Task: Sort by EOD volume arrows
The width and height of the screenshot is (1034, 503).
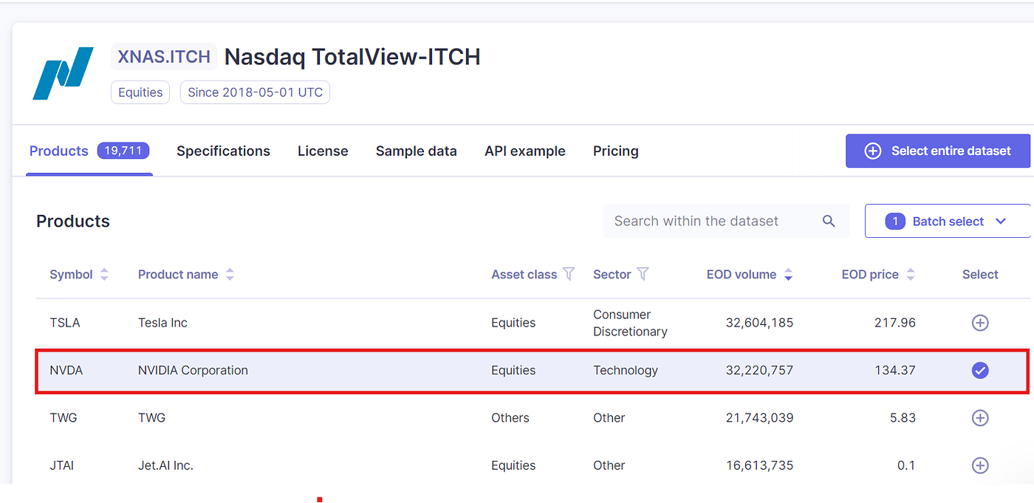Action: click(x=788, y=274)
